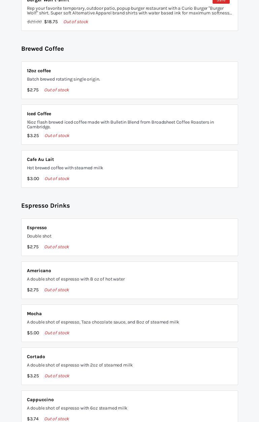Viewport: 259px width, 422px height.
Task: Click the Cortado steamed milk description
Action: click(x=80, y=365)
